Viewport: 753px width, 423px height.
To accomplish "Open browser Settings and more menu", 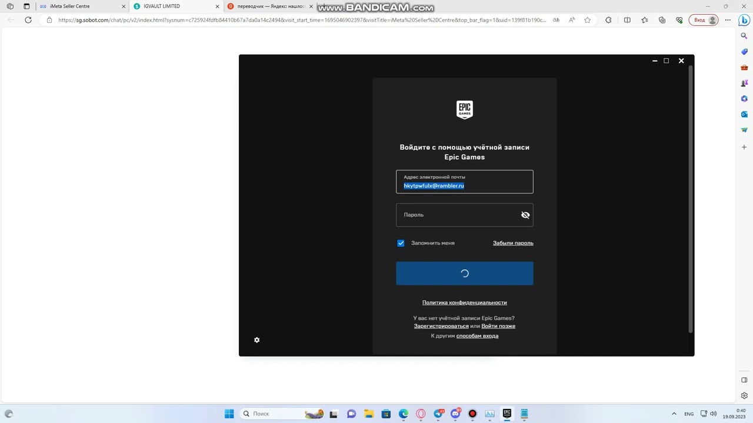I will coord(728,20).
